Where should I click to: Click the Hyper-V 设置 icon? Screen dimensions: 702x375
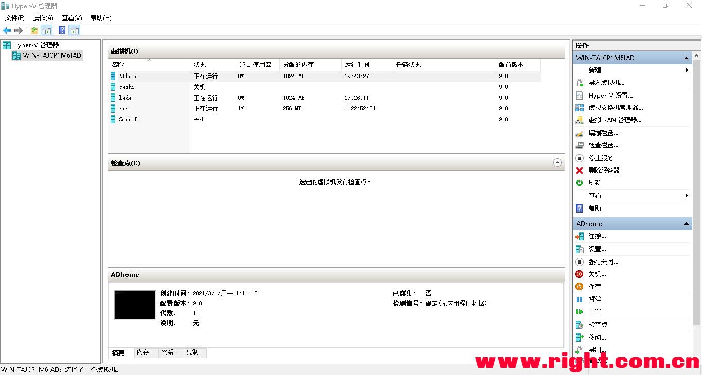(x=580, y=95)
